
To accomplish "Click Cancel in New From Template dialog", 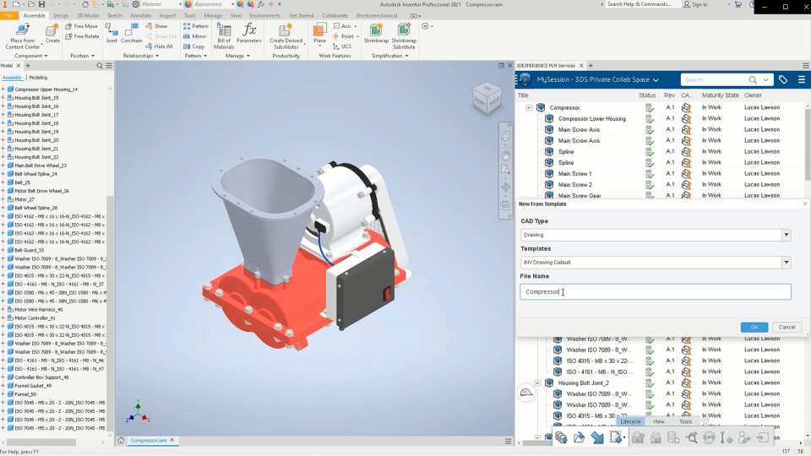I will (x=787, y=328).
